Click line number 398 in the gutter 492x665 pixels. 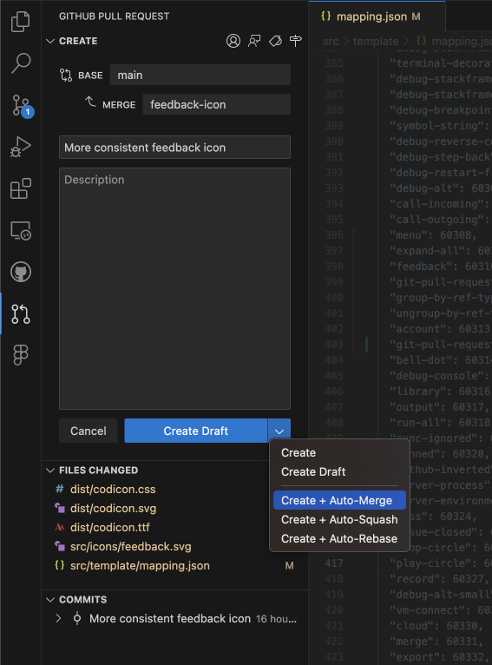(x=334, y=267)
